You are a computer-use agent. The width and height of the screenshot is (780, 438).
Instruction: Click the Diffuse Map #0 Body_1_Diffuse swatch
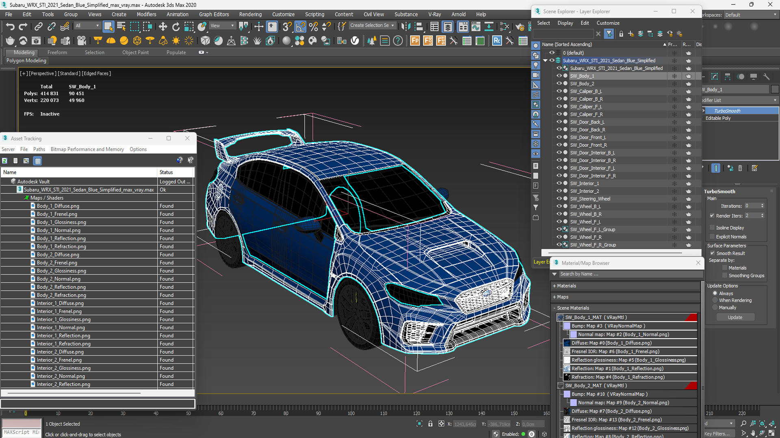click(x=567, y=343)
